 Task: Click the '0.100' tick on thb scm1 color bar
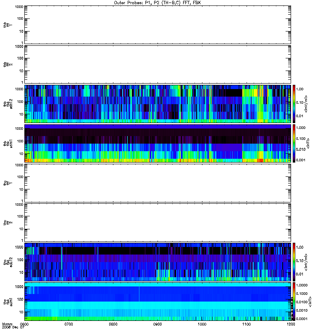(301, 139)
